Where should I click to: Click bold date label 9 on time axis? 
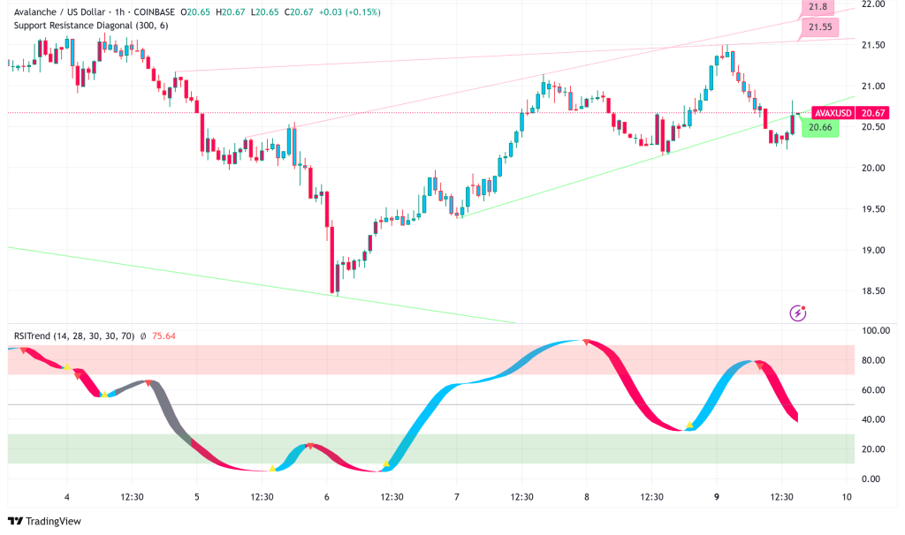point(716,497)
